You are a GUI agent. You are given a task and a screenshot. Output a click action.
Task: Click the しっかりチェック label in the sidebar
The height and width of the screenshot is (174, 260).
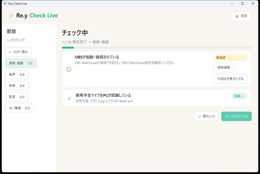[x=16, y=40]
